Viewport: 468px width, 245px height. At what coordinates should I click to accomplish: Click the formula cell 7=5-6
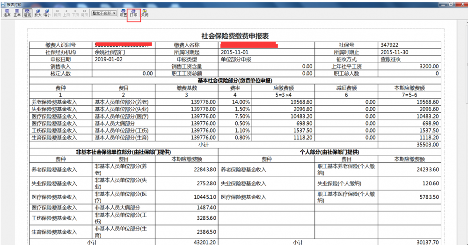409,95
